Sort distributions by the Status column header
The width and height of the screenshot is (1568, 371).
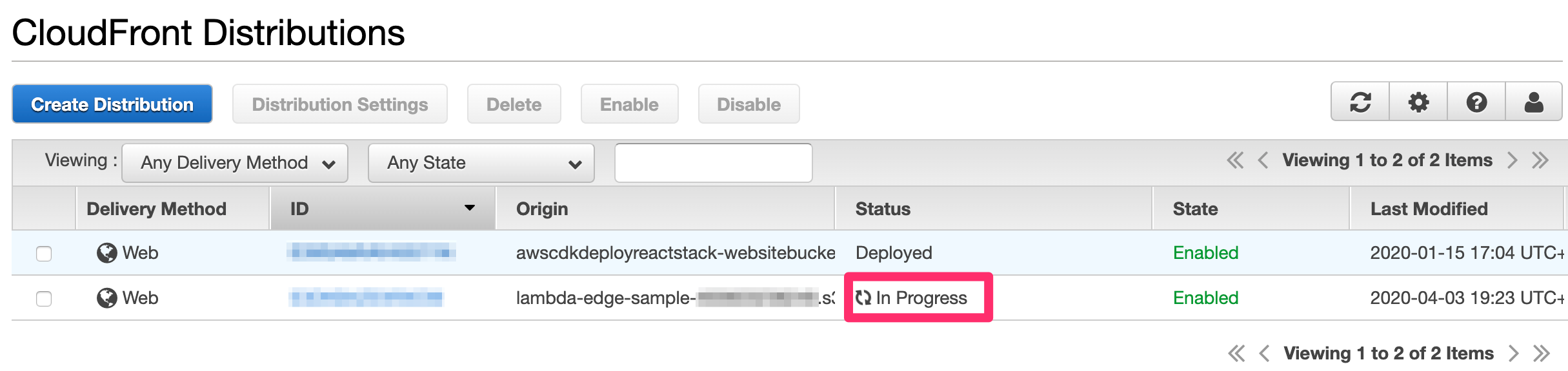coord(882,208)
